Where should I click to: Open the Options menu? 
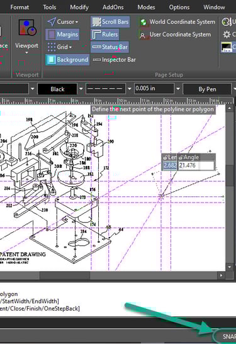pos(179,8)
